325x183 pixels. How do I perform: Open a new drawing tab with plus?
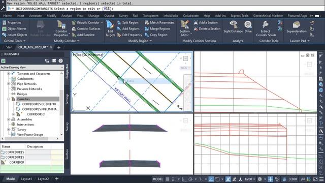[59, 47]
